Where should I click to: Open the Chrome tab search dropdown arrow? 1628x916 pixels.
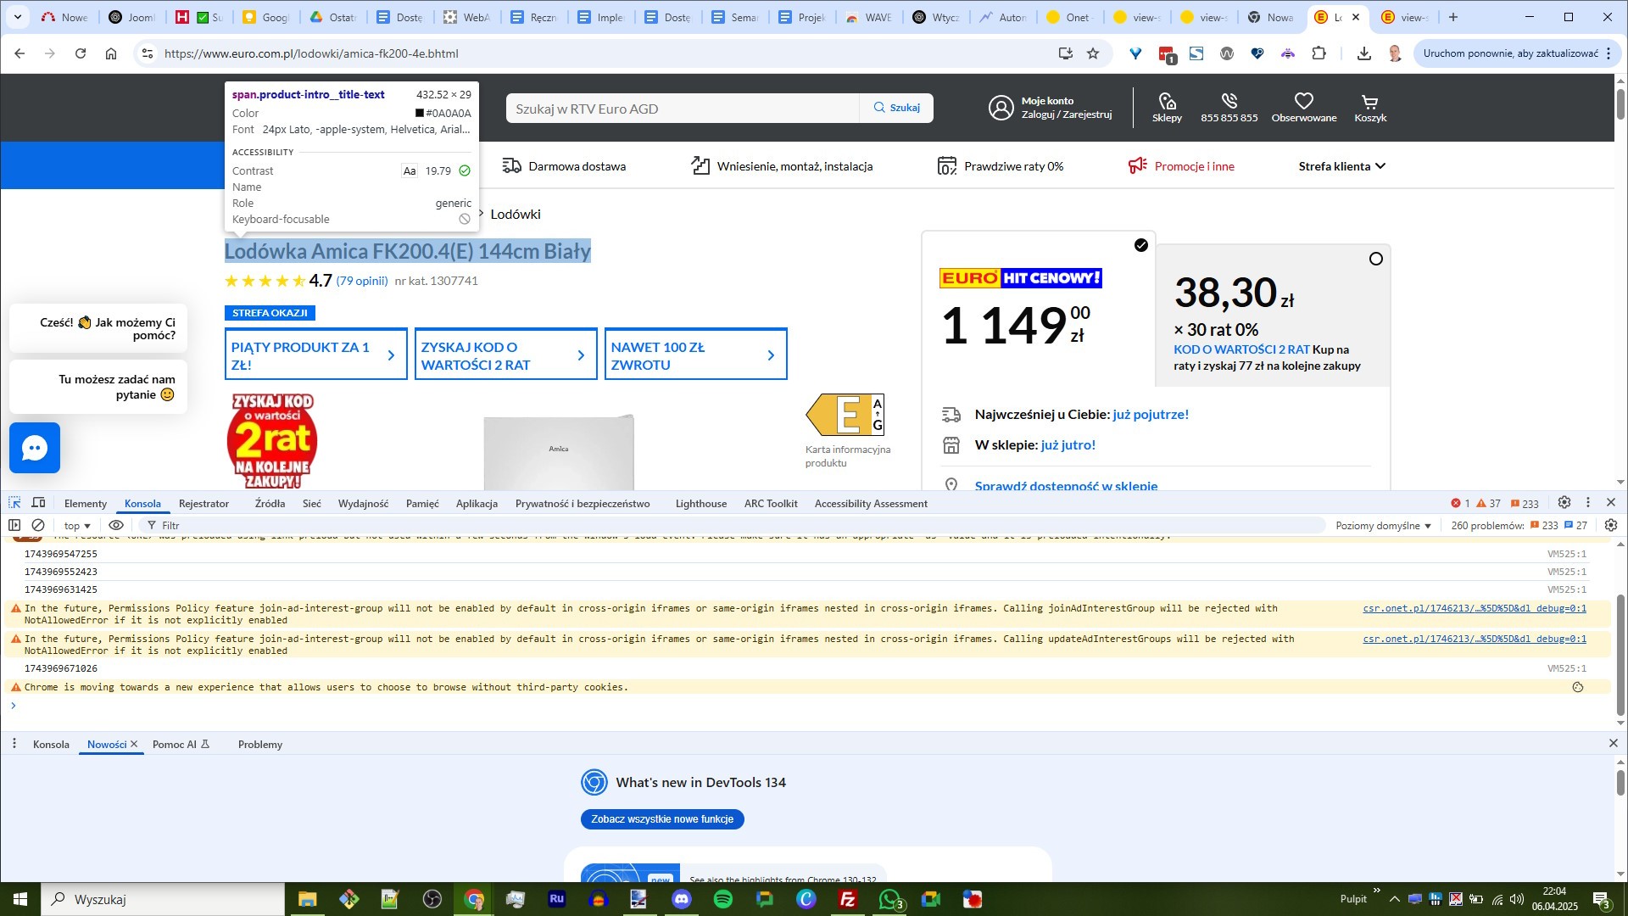(18, 17)
